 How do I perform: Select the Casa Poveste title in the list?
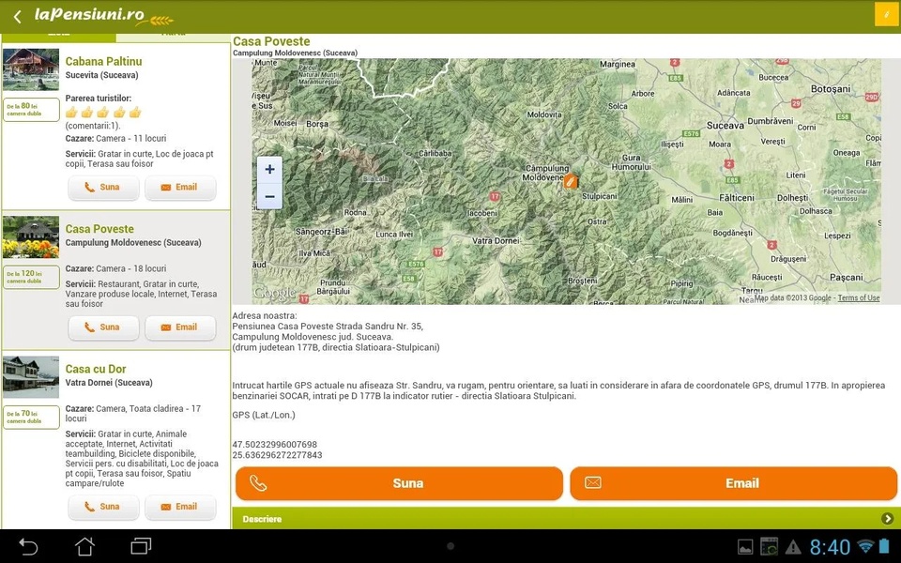click(99, 229)
